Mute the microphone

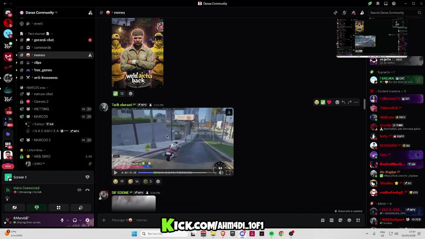pos(62,220)
